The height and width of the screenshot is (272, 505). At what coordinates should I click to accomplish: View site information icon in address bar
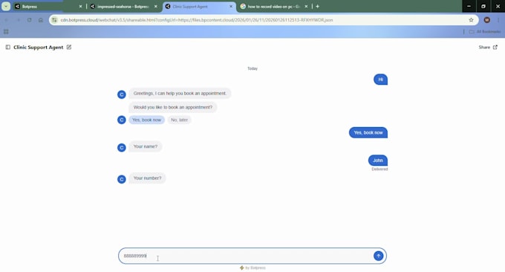(x=54, y=20)
